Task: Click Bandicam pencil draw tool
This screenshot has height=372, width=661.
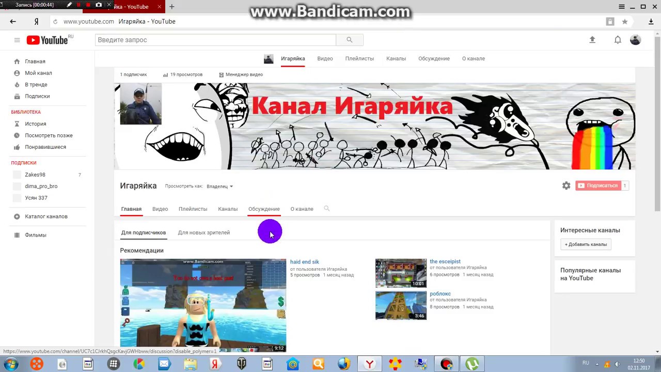Action: click(x=69, y=5)
